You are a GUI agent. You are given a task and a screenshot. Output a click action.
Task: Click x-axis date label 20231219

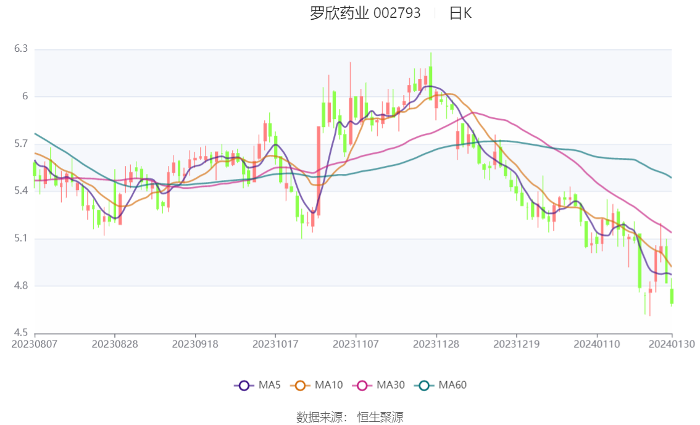pos(517,344)
